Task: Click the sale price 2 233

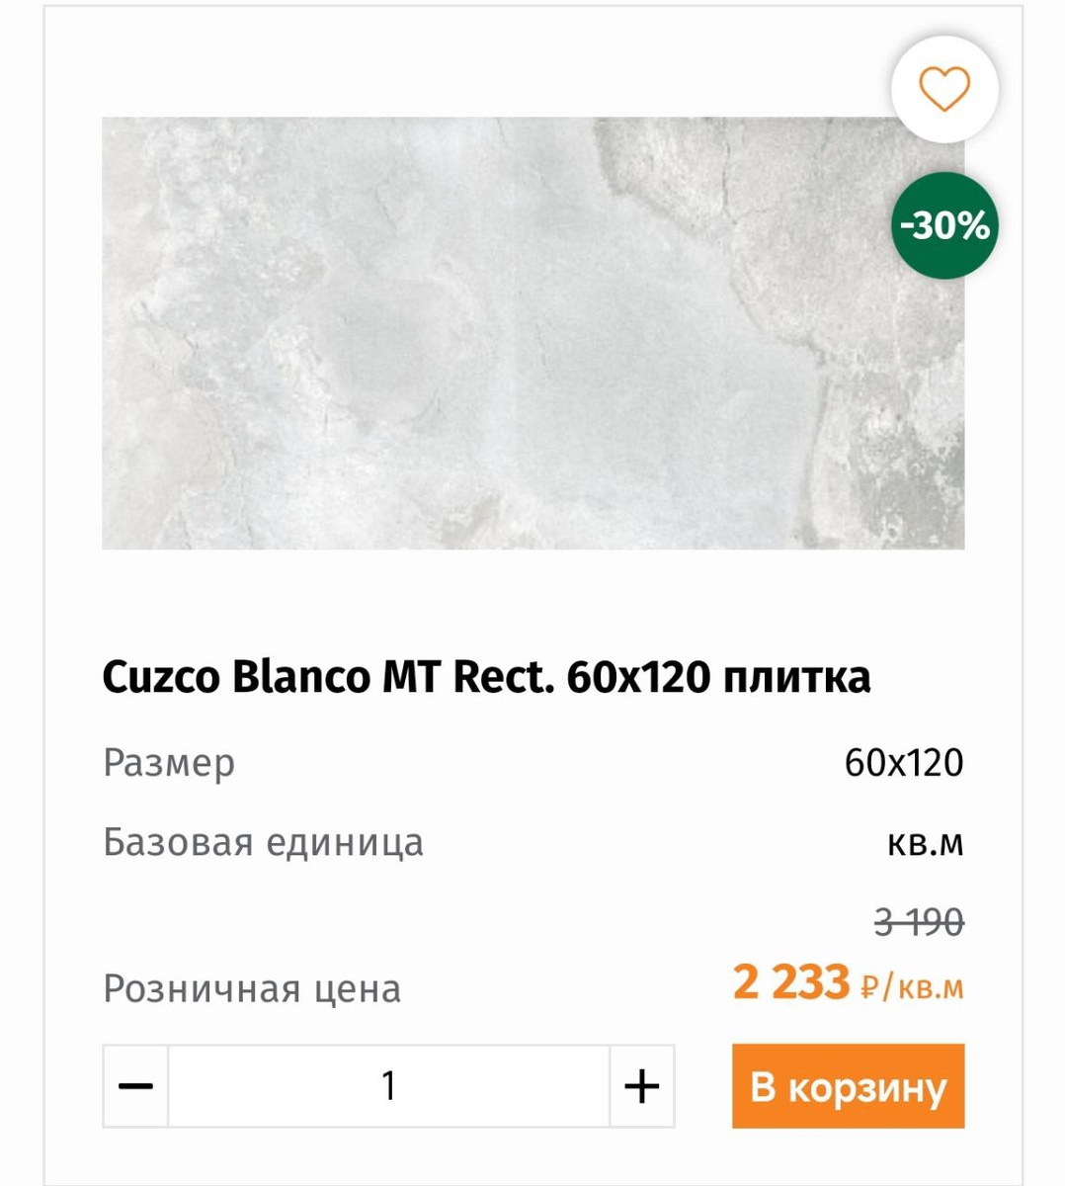Action: (792, 982)
